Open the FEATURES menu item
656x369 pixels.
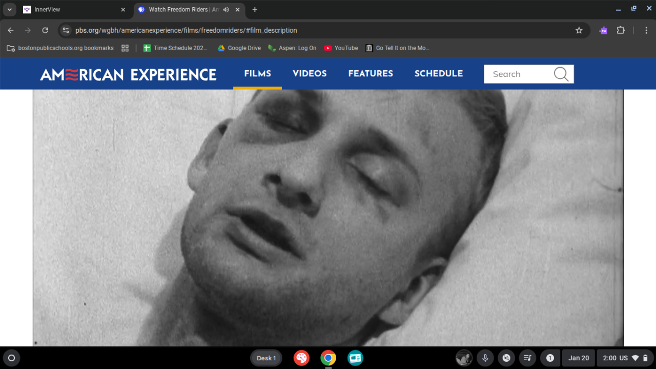[x=371, y=74]
